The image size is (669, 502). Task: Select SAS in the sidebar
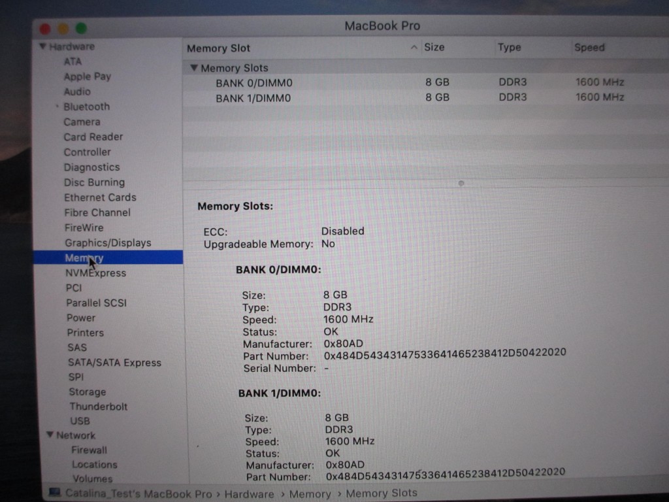coord(77,348)
